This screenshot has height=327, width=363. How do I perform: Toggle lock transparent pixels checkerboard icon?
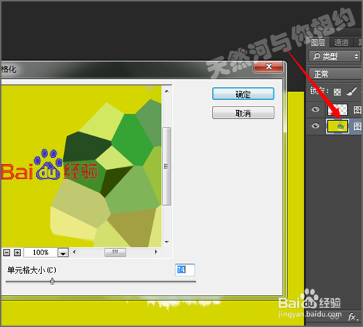tap(338, 91)
